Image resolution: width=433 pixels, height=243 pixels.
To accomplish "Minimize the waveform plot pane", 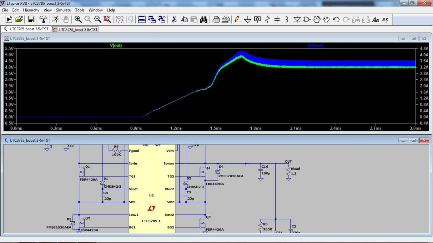I will tap(404, 38).
